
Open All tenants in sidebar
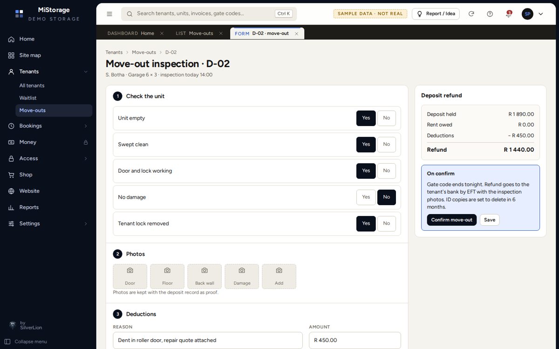tap(32, 86)
